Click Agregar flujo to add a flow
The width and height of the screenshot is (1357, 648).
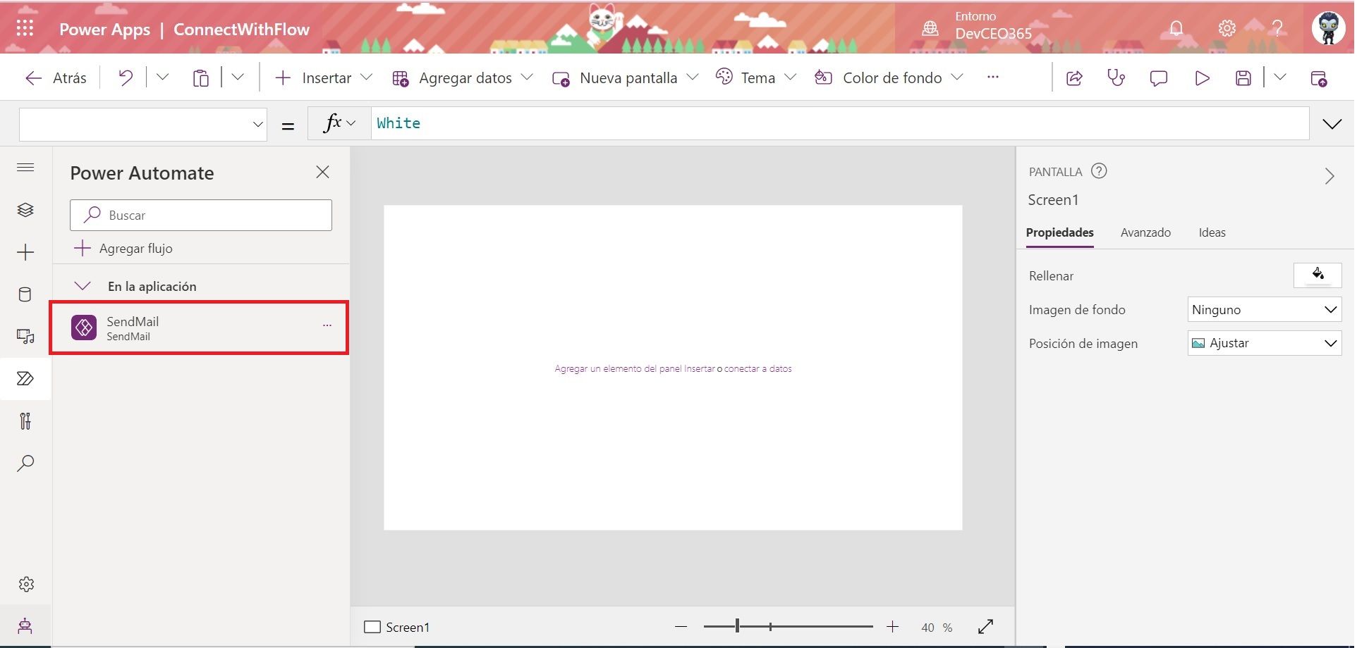pyautogui.click(x=123, y=248)
